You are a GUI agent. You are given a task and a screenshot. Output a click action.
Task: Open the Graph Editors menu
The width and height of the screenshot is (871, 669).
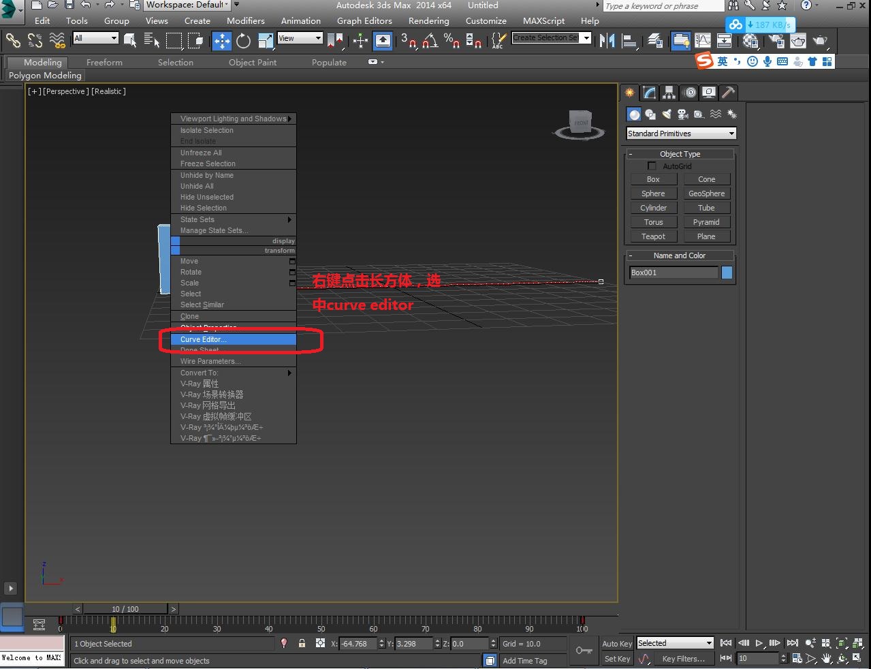[x=364, y=21]
